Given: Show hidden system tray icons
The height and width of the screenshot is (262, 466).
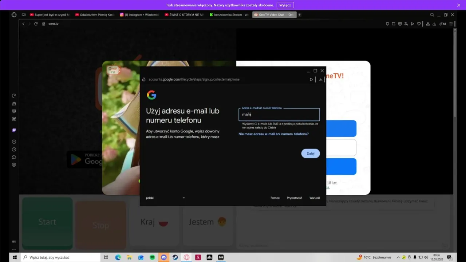Looking at the screenshot, I should pyautogui.click(x=398, y=257).
